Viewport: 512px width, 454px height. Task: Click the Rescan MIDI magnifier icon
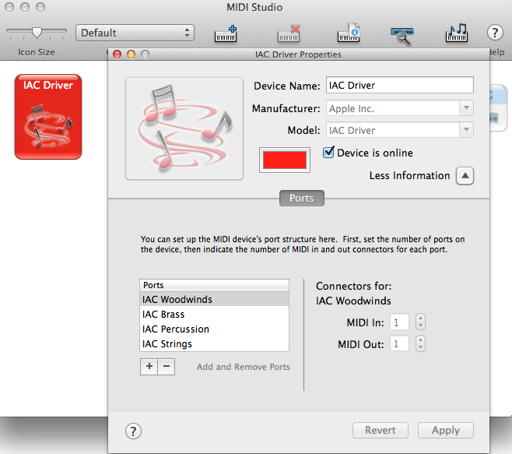[x=402, y=35]
